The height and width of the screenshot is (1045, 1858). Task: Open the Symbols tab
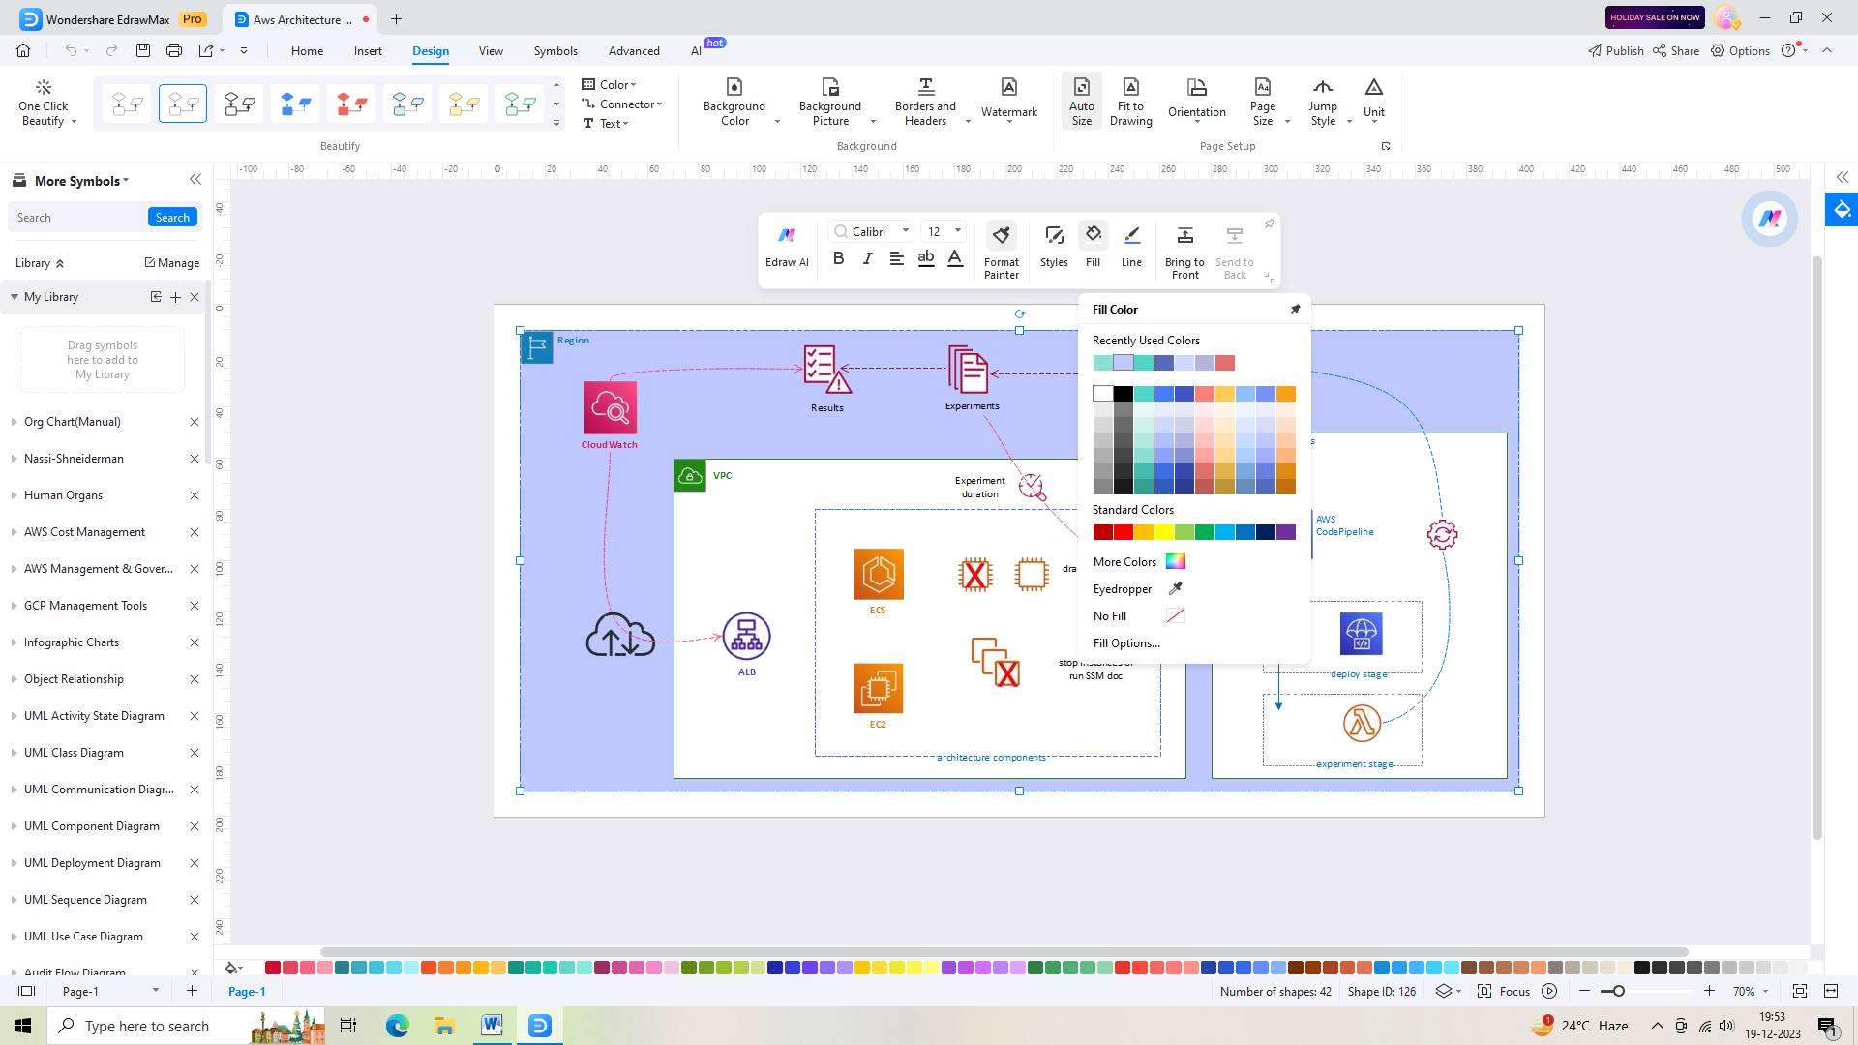(x=555, y=51)
